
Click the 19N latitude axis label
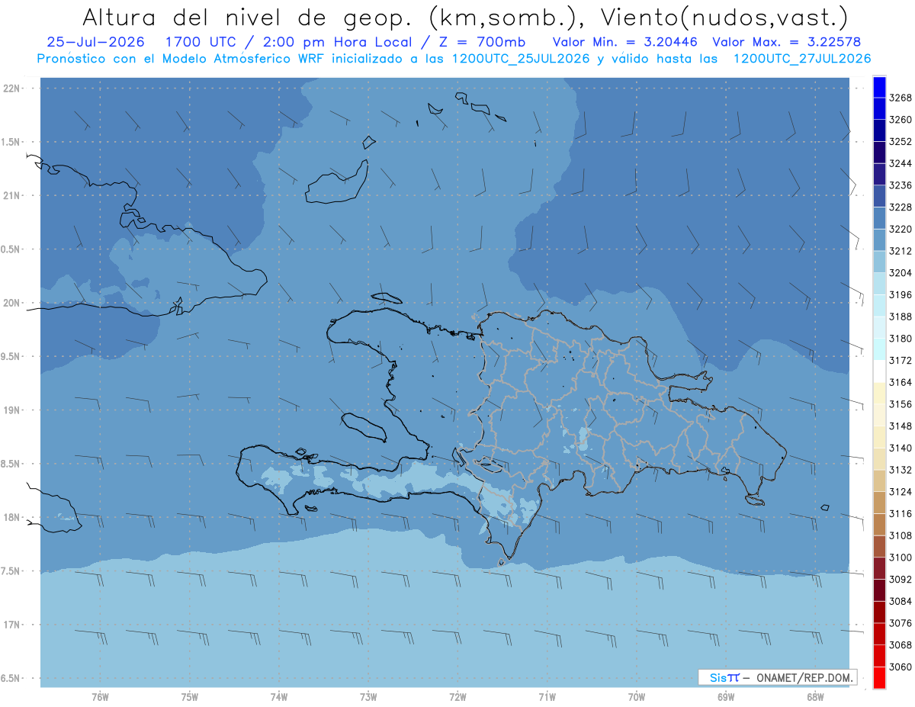(12, 410)
